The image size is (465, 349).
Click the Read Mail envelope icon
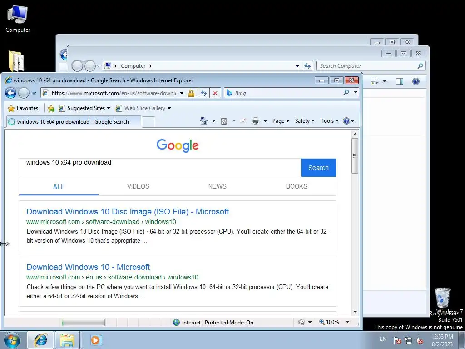coord(243,121)
